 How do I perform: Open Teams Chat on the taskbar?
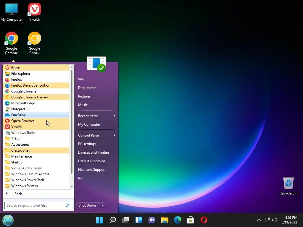[152, 220]
